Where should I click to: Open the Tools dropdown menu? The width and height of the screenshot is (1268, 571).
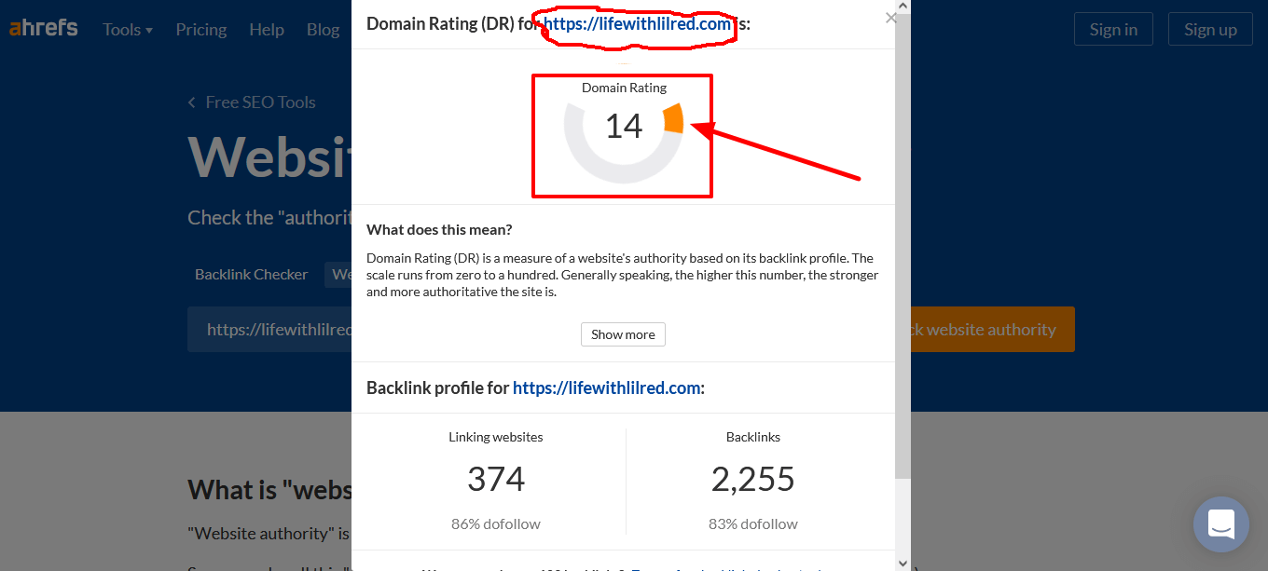128,30
